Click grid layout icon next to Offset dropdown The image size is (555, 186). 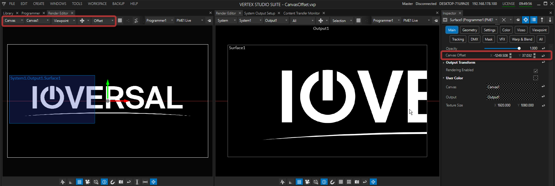tap(120, 21)
